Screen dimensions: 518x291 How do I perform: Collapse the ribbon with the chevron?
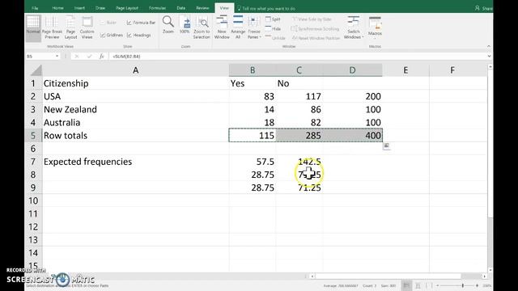pos(489,47)
